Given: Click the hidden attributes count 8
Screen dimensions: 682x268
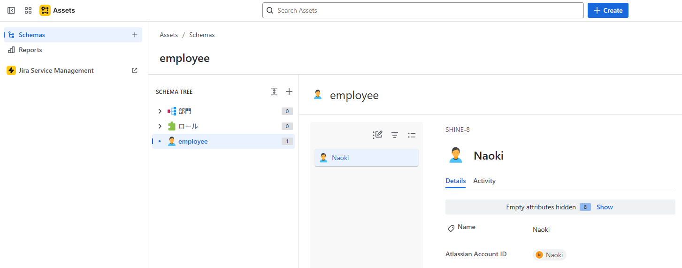Looking at the screenshot, I should (585, 207).
